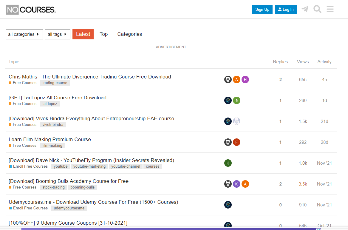This screenshot has width=348, height=230.
Task: Click the '21d' activity time
Action: (x=324, y=121)
